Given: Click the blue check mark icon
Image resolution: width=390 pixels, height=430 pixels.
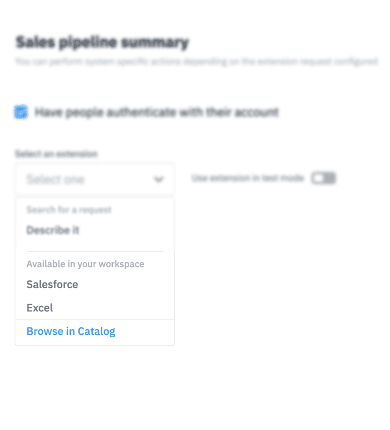Looking at the screenshot, I should (x=21, y=112).
